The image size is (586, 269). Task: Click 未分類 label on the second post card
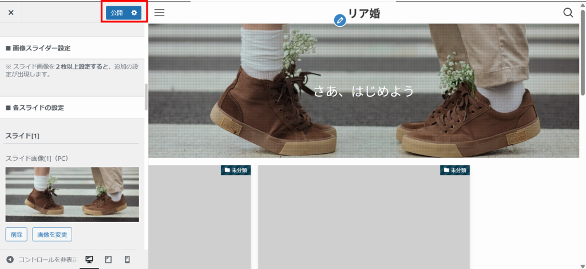[x=455, y=170]
